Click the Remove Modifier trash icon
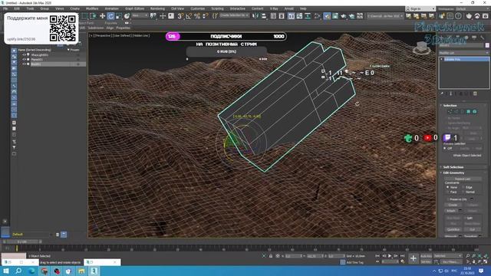 click(475, 94)
